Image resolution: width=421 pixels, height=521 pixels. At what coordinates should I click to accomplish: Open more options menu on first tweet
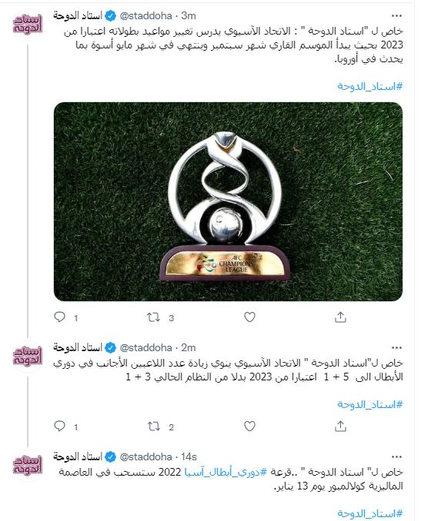[x=396, y=15]
